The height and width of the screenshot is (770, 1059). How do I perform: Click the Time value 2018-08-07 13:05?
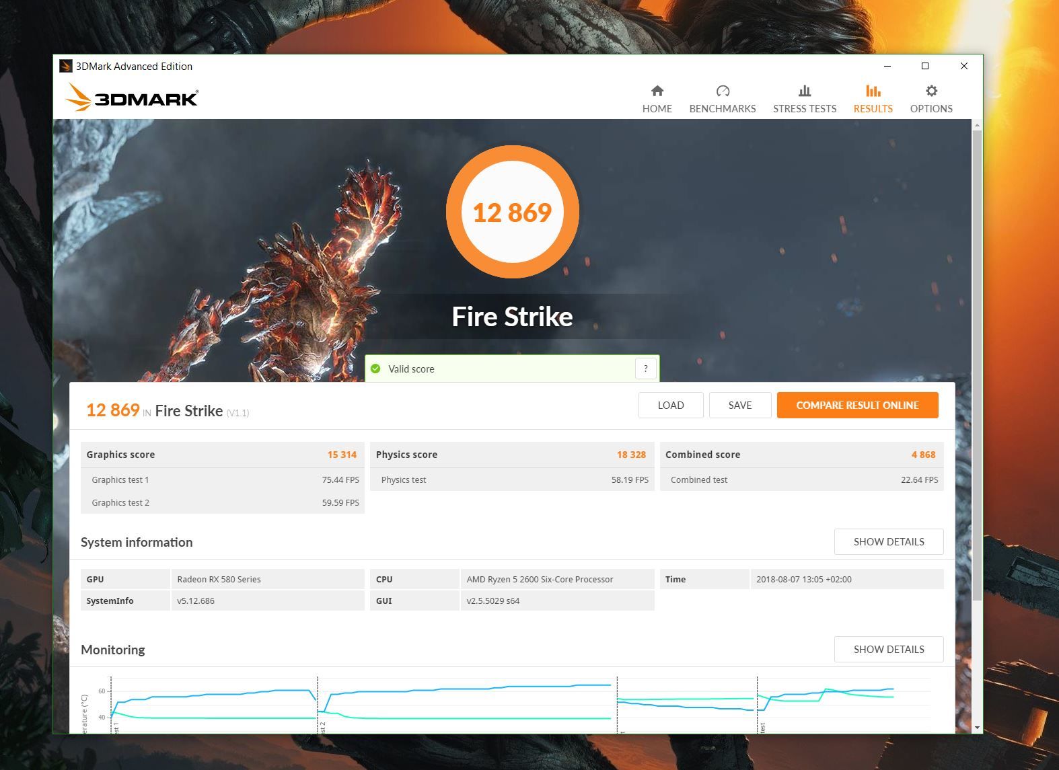click(x=804, y=580)
